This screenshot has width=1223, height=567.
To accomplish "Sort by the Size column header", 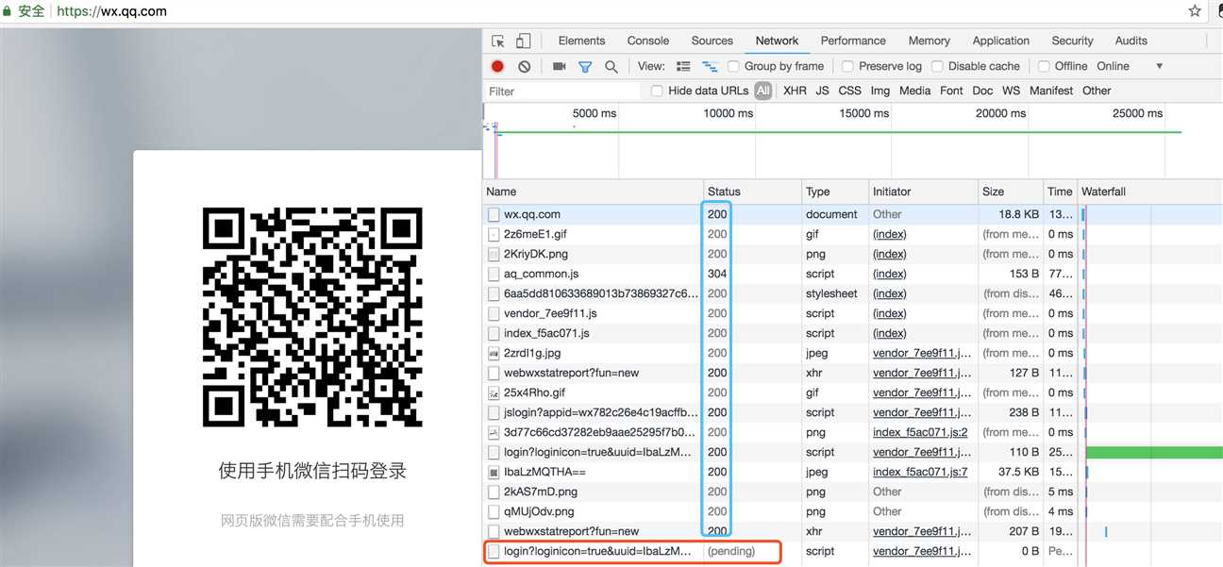I will tap(1010, 192).
